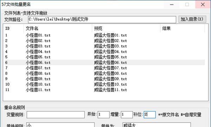Select file 小怪兽04.txt
211x127 pixels.
(38, 52)
